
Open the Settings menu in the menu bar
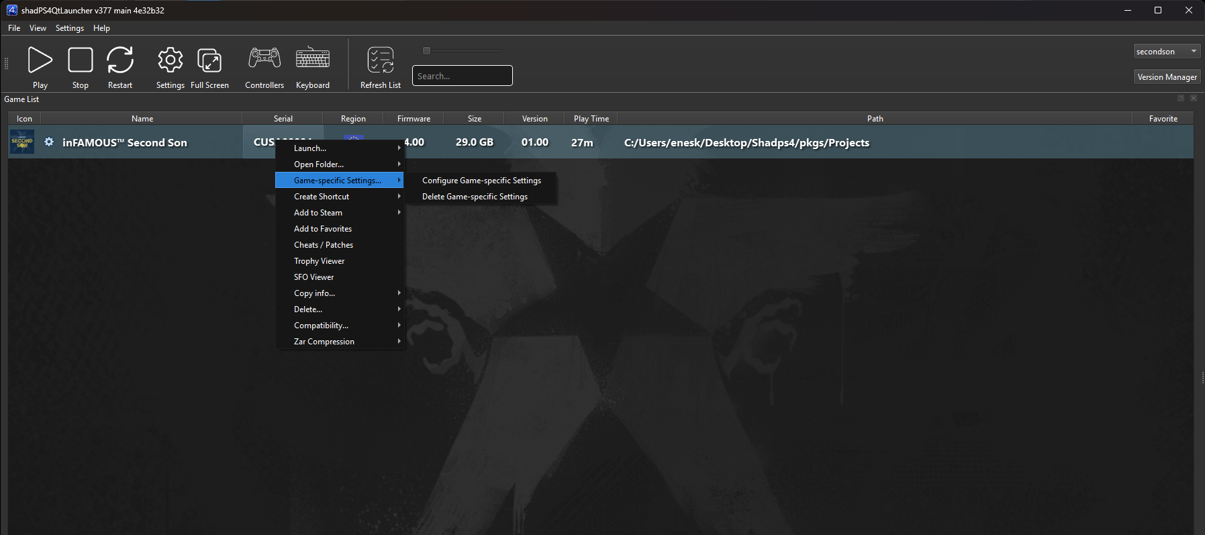pyautogui.click(x=70, y=28)
